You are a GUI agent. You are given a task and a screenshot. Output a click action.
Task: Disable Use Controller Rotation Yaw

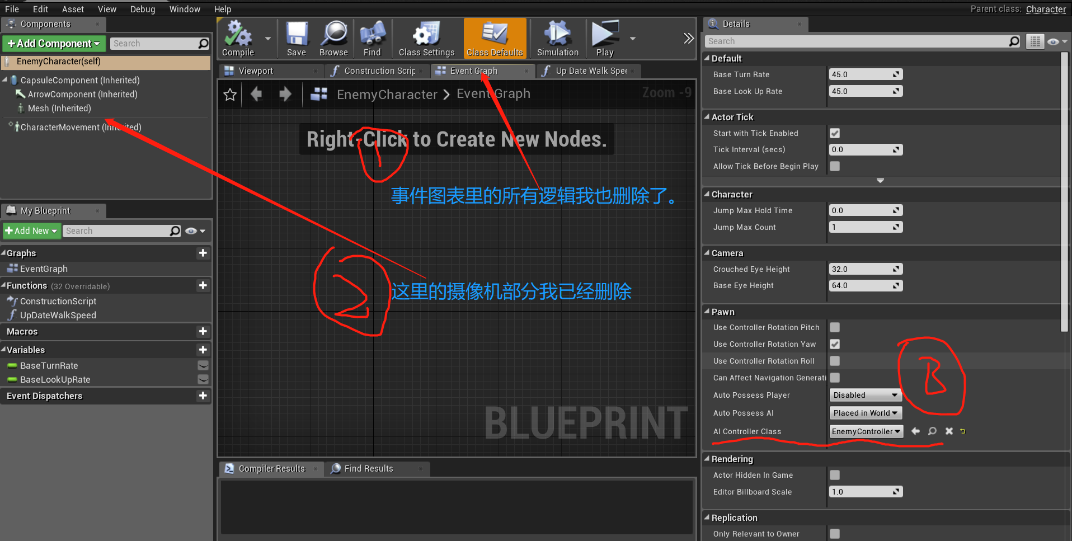(x=835, y=344)
